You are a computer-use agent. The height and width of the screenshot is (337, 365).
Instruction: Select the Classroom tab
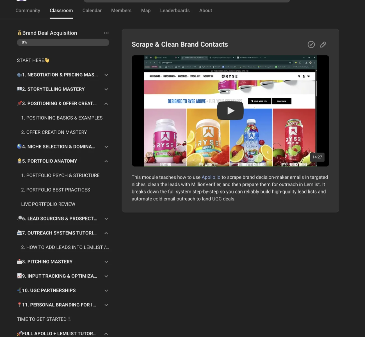61,10
